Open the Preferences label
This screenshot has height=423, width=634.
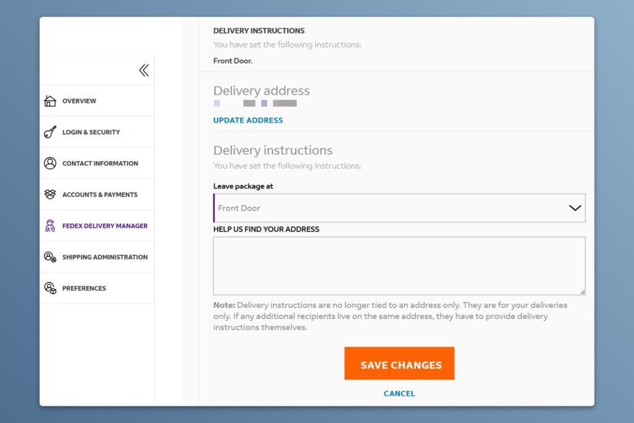(x=84, y=289)
